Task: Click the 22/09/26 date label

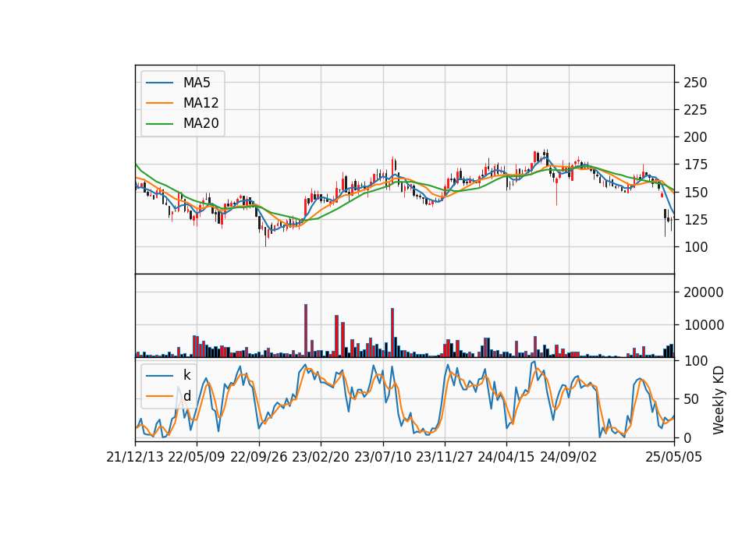Action: click(259, 457)
